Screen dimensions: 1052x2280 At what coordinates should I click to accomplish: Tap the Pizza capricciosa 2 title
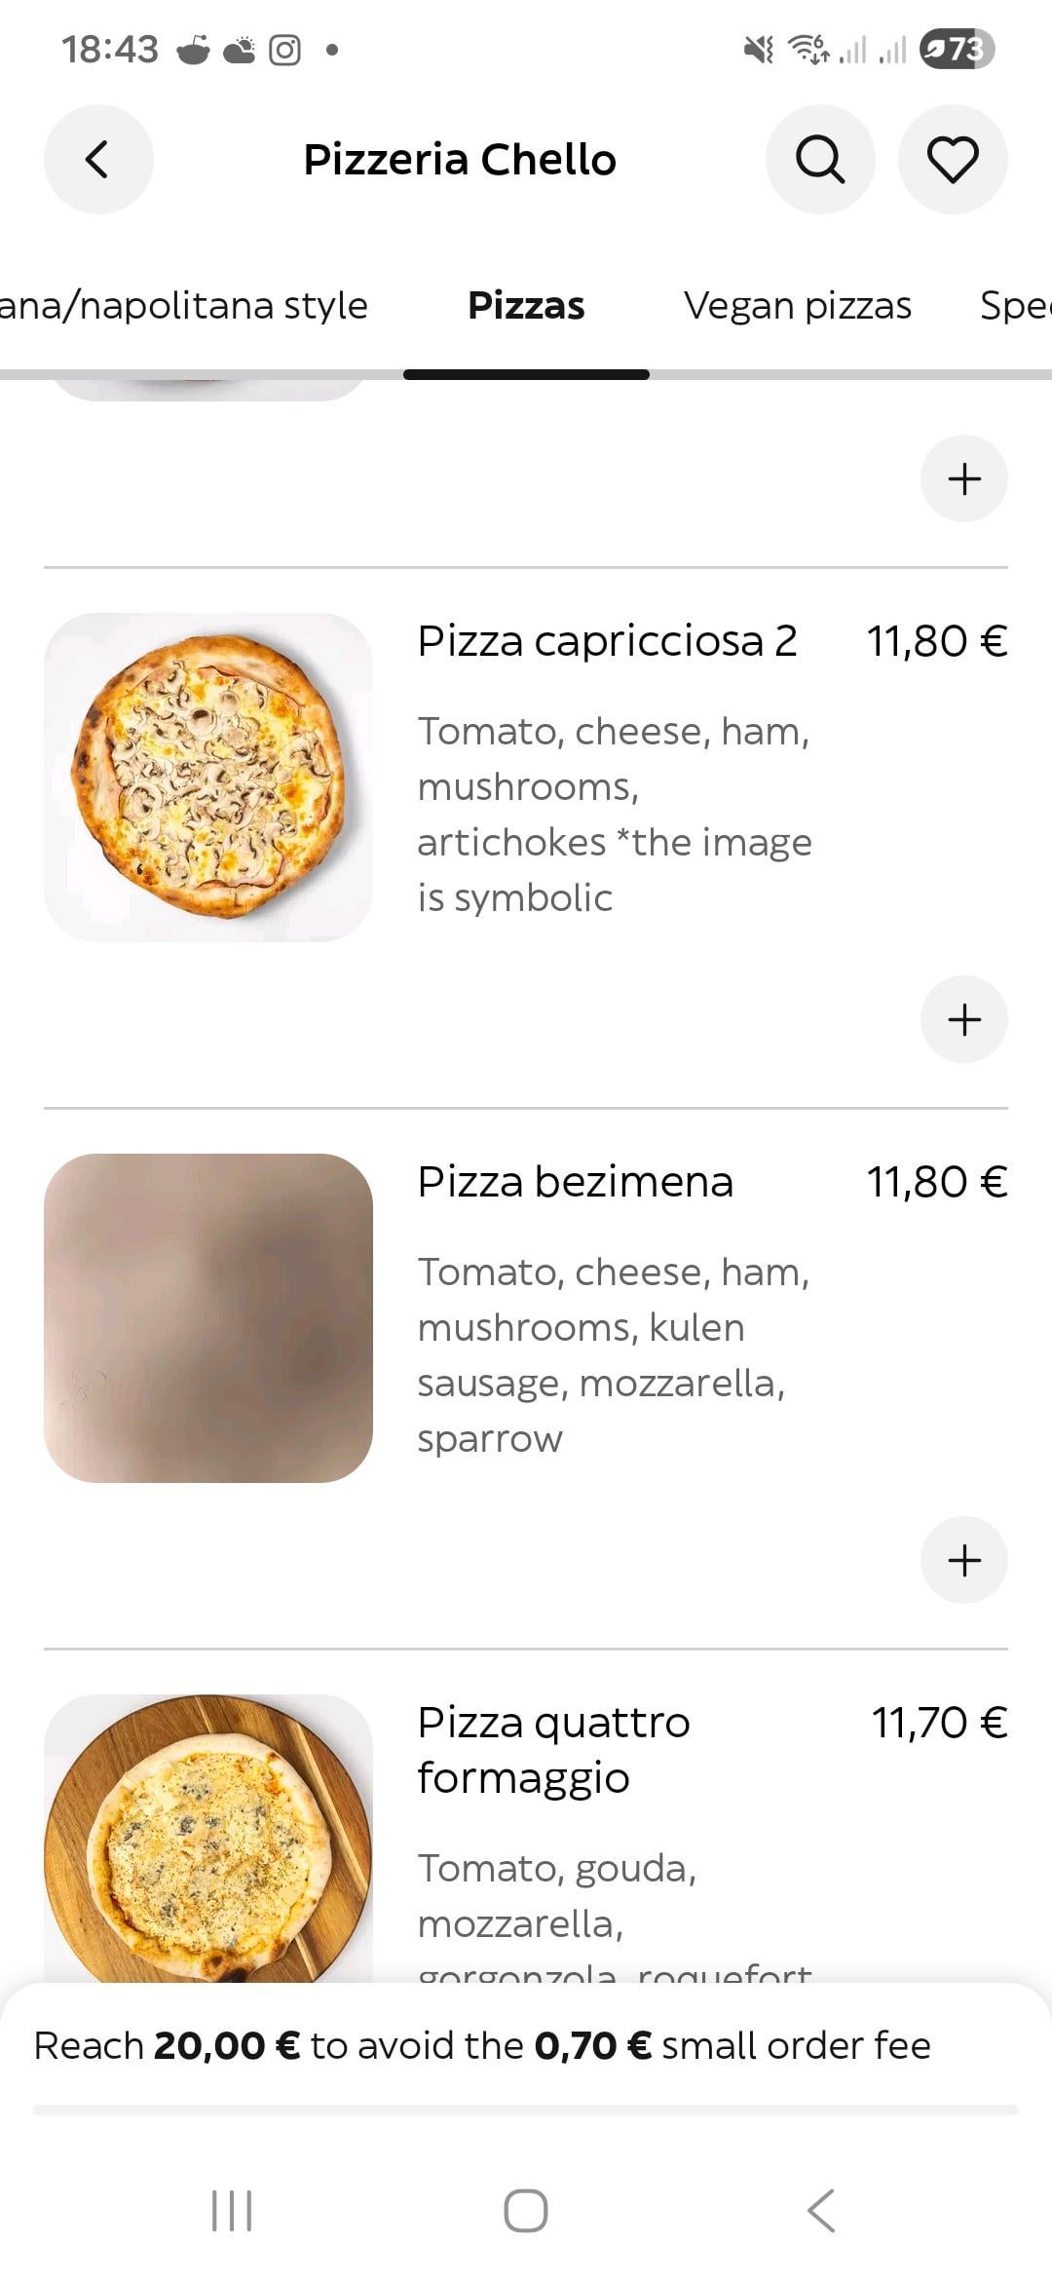coord(607,641)
